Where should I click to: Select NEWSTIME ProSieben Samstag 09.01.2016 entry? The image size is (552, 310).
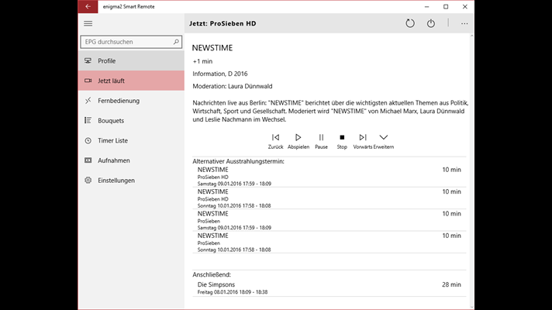click(329, 220)
